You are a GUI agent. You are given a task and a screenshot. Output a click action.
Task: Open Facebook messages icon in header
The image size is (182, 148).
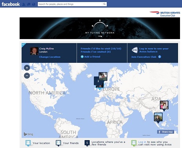click(28, 4)
